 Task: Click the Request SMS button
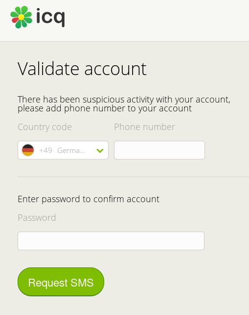(x=61, y=282)
